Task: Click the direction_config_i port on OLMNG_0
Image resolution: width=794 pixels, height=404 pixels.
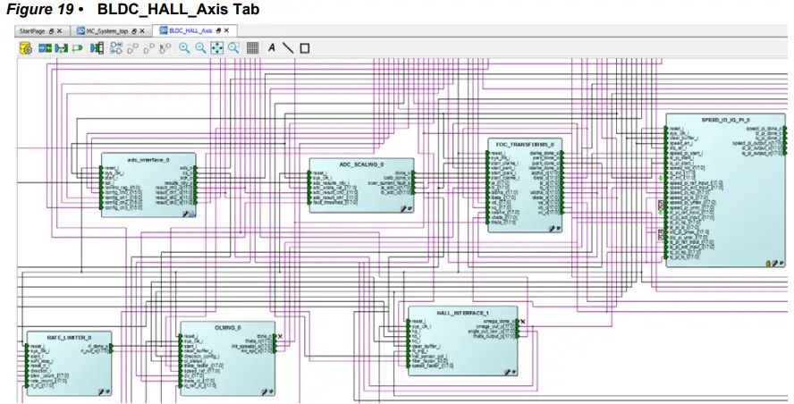Action: 201,356
